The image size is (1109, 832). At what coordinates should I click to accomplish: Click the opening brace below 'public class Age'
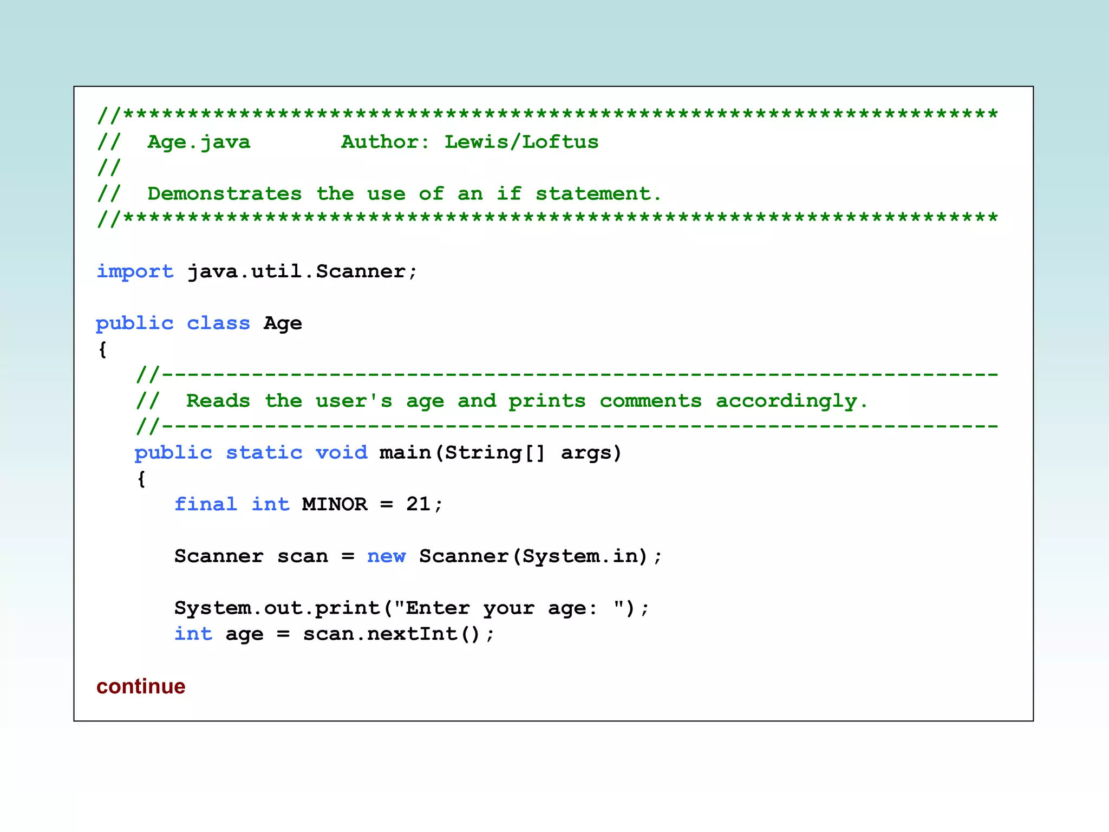102,349
